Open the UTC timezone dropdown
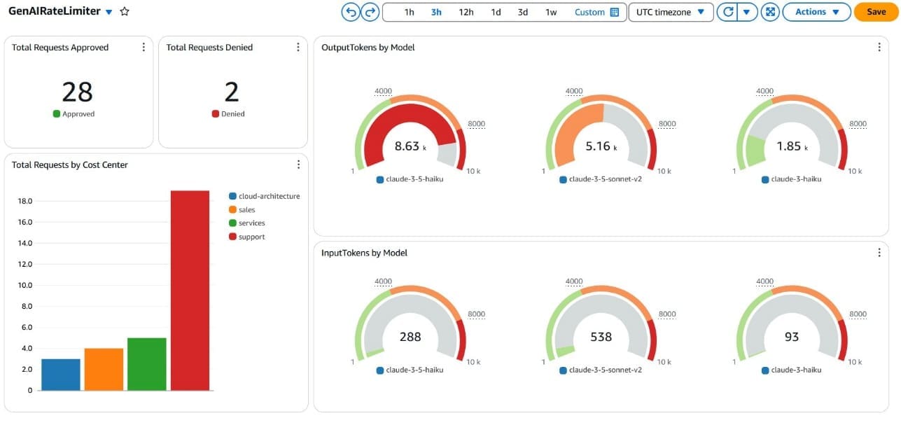The height and width of the screenshot is (432, 901). (670, 12)
